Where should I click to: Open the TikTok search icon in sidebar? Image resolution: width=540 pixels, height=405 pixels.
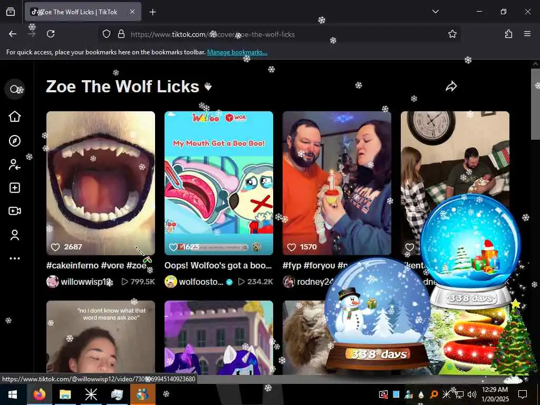point(14,89)
